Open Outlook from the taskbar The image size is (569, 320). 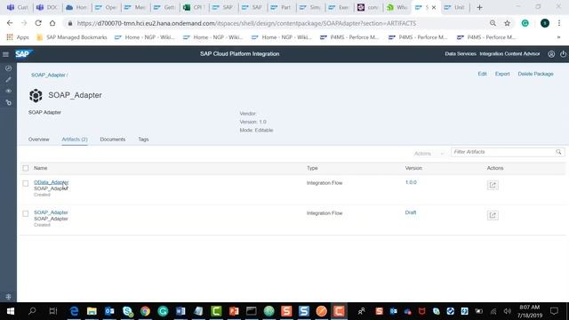point(109,311)
